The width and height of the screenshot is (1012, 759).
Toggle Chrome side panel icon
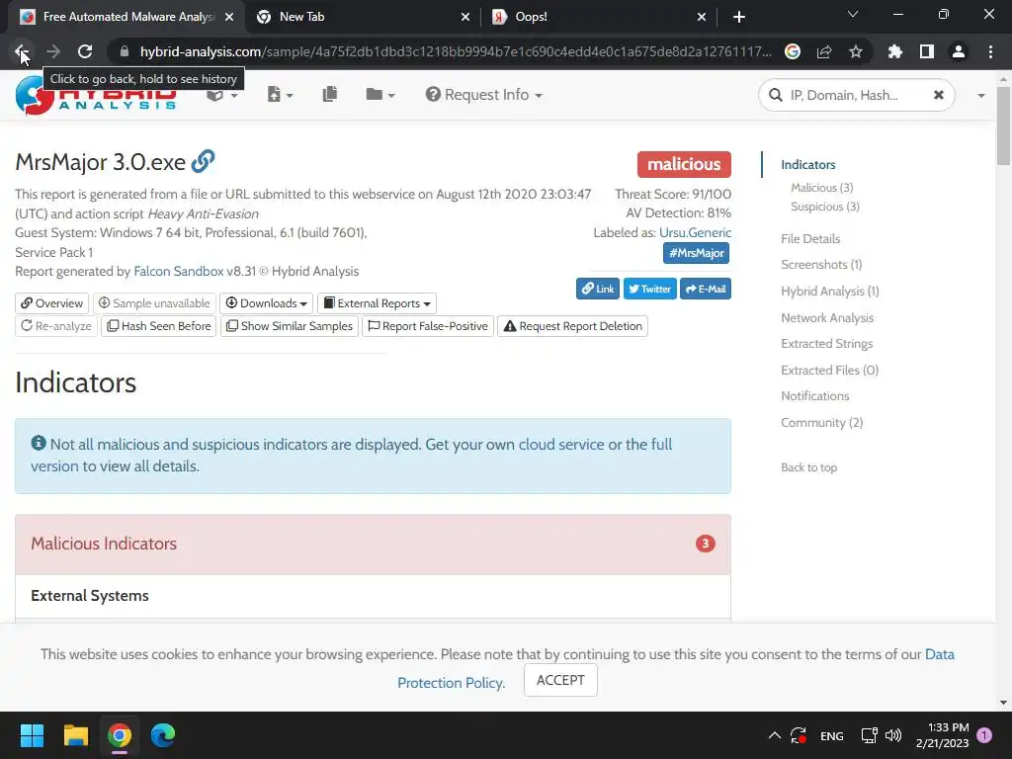point(927,51)
